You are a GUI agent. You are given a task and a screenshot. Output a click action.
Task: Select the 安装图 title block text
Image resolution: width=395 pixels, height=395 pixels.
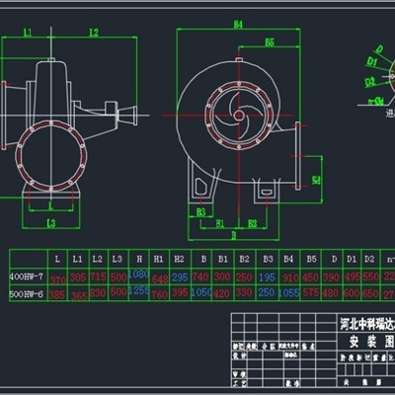coord(372,343)
